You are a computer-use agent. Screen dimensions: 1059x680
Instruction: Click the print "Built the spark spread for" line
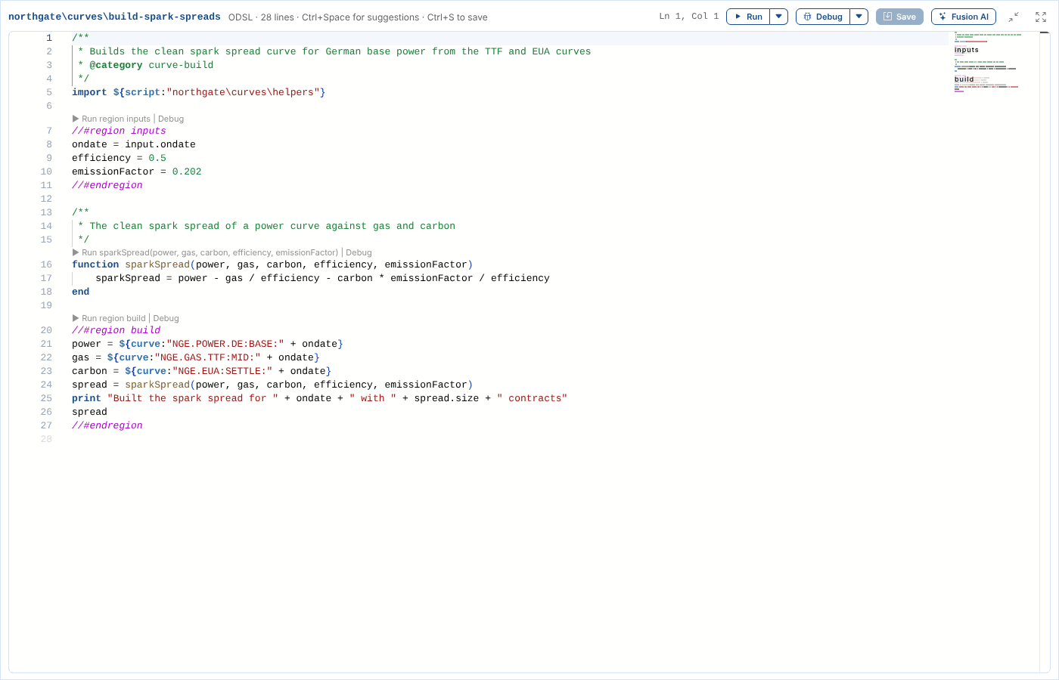pos(319,398)
